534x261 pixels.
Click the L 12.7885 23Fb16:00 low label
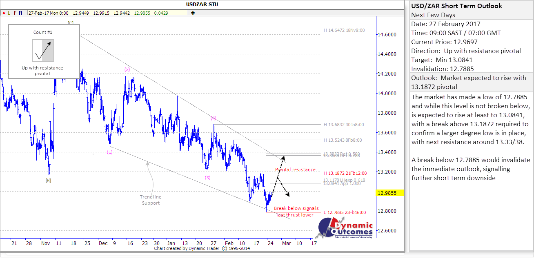(x=344, y=212)
